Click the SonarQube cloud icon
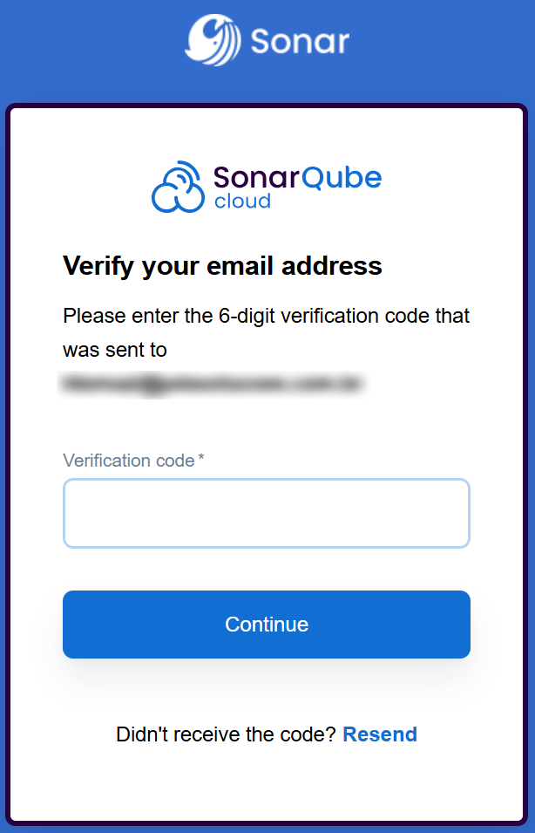 coord(178,187)
